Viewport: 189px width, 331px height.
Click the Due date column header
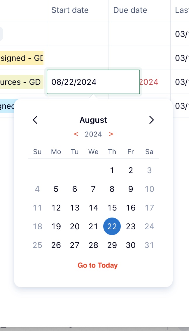coord(130,10)
